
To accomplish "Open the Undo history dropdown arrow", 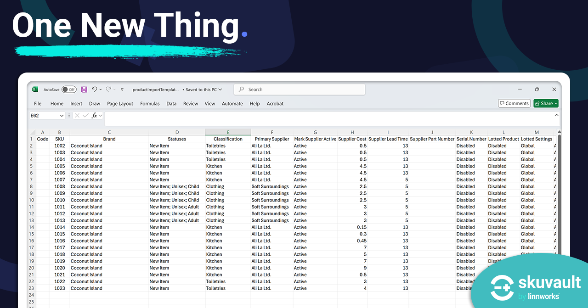I will (100, 90).
